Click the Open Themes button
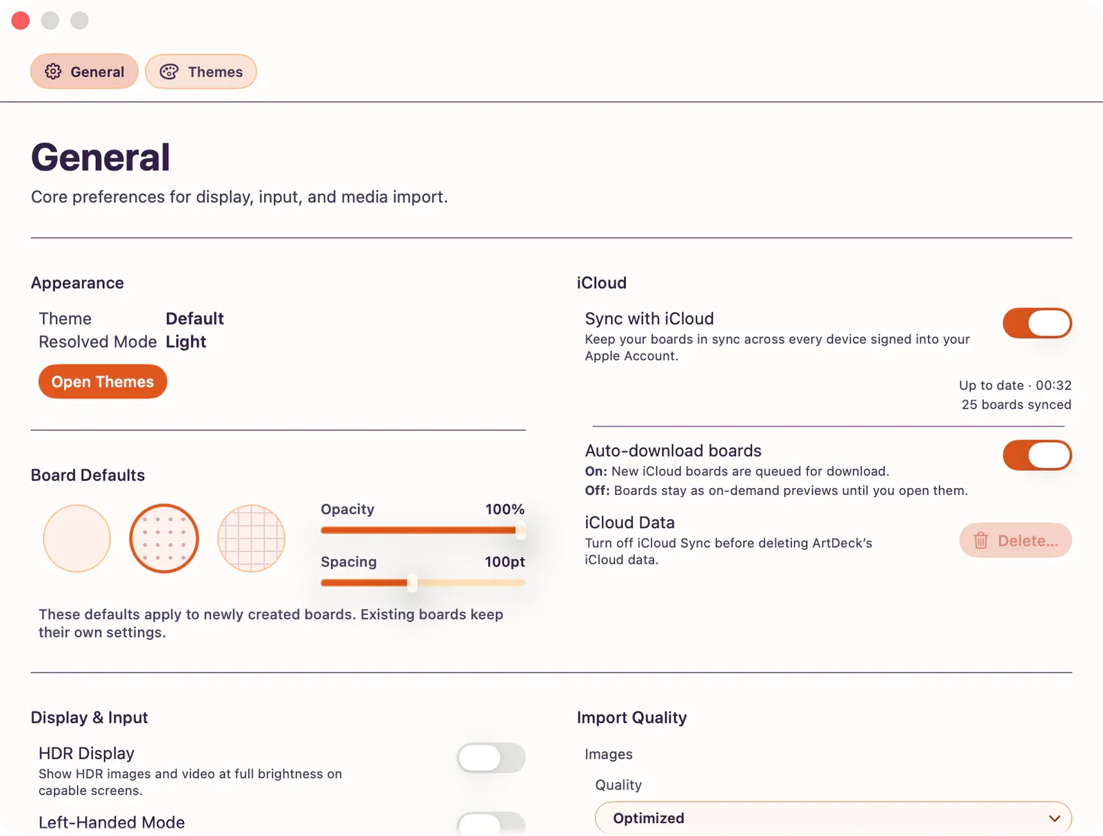This screenshot has width=1103, height=836. coord(103,382)
